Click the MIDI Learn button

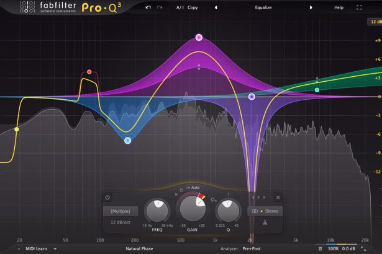tap(37, 248)
